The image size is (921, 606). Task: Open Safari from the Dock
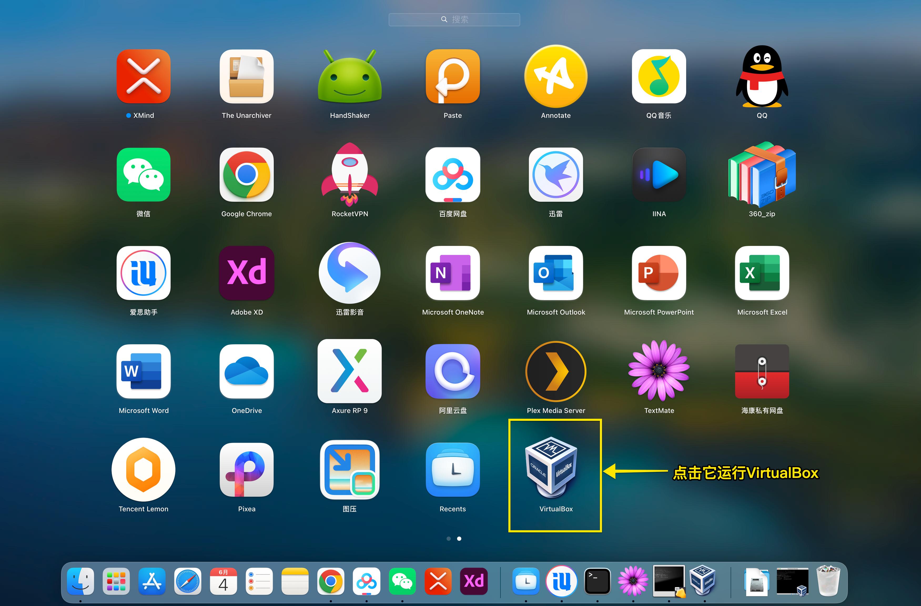point(188,581)
